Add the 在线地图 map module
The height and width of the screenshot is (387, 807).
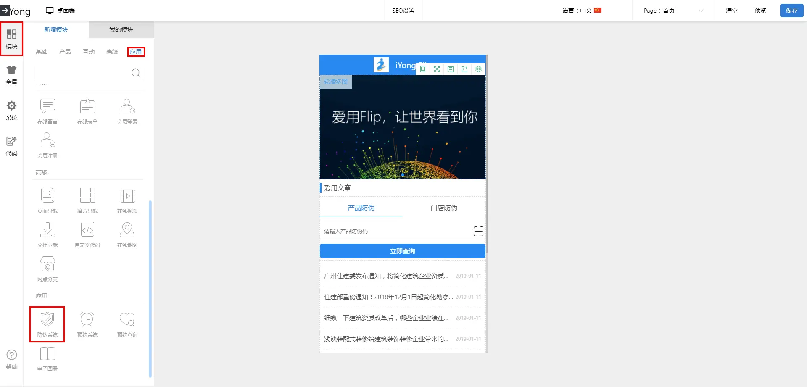pyautogui.click(x=127, y=234)
